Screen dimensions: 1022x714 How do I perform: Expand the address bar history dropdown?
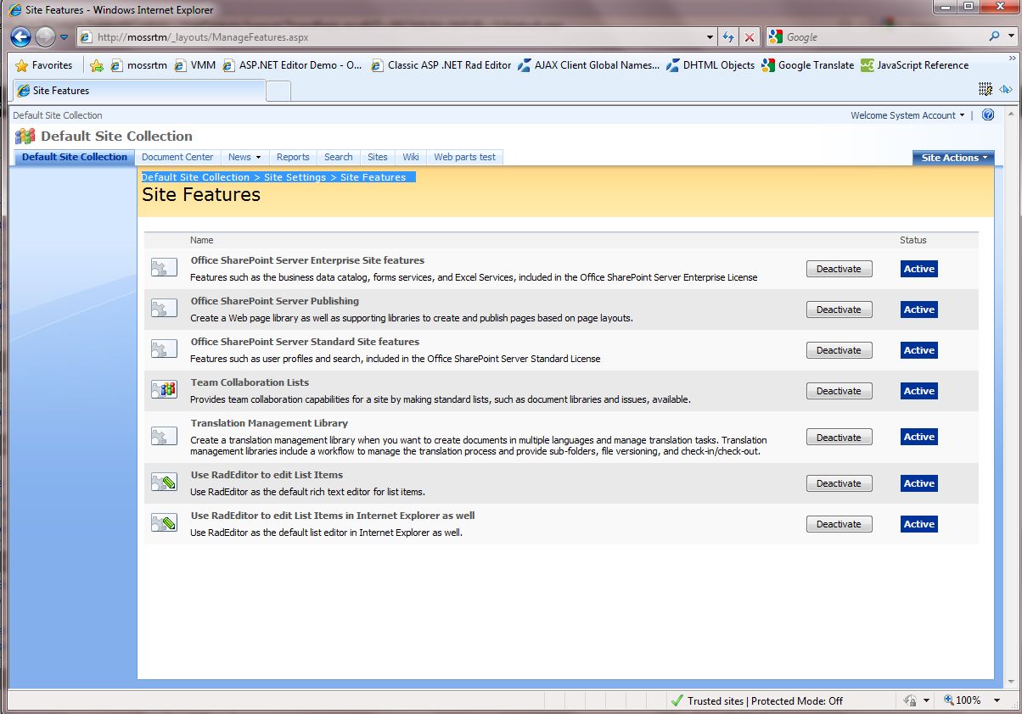click(x=710, y=37)
